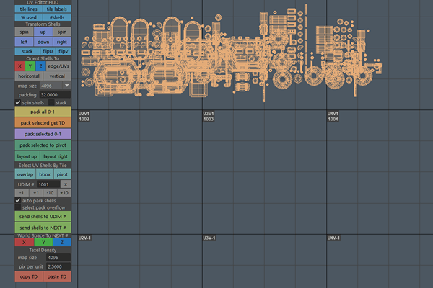Click the "#shells" button
Viewport: 433px width, 288px height.
tap(57, 17)
